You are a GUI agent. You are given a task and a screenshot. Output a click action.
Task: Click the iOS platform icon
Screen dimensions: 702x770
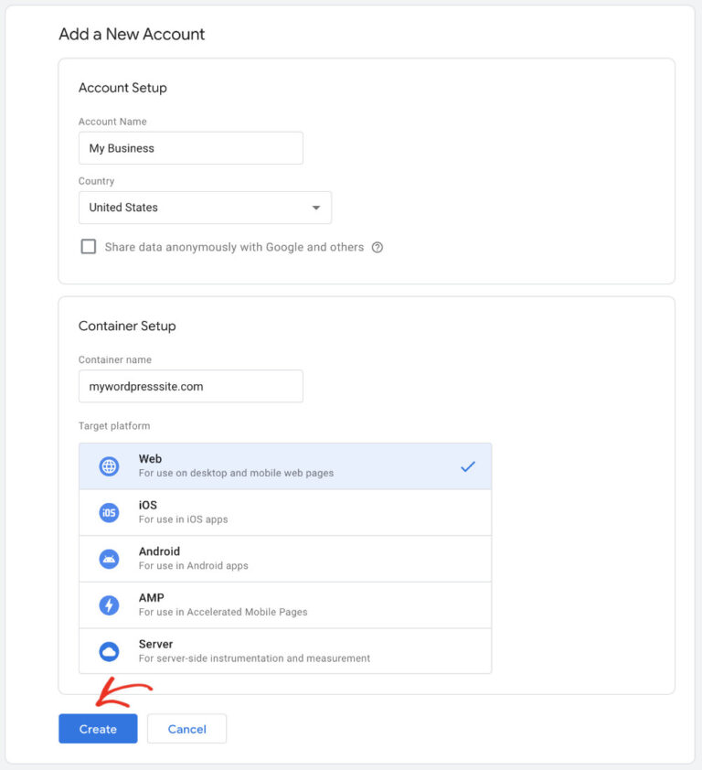(x=109, y=511)
